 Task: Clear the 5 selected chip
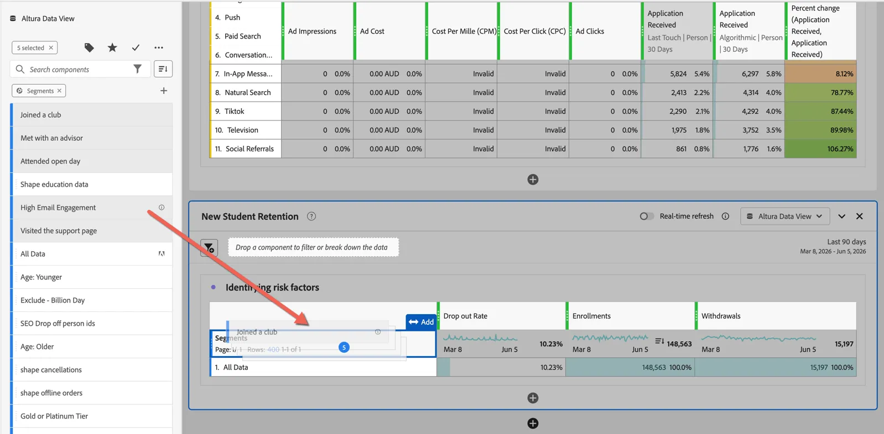point(51,47)
